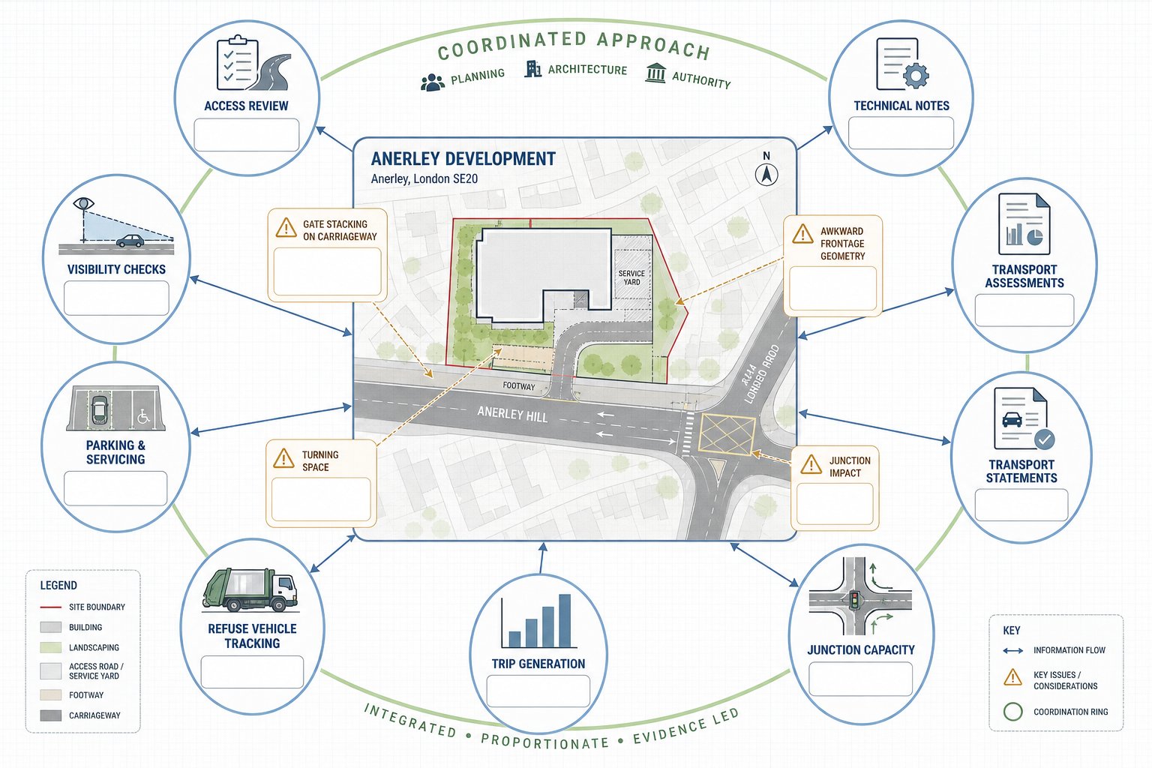Click the Technical Notes document gear icon
Viewport: 1152px width, 768px height.
pos(903,64)
